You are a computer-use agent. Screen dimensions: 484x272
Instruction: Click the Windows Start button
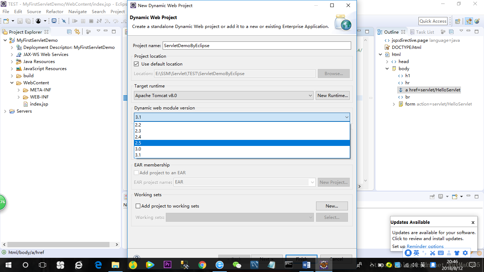click(x=8, y=265)
